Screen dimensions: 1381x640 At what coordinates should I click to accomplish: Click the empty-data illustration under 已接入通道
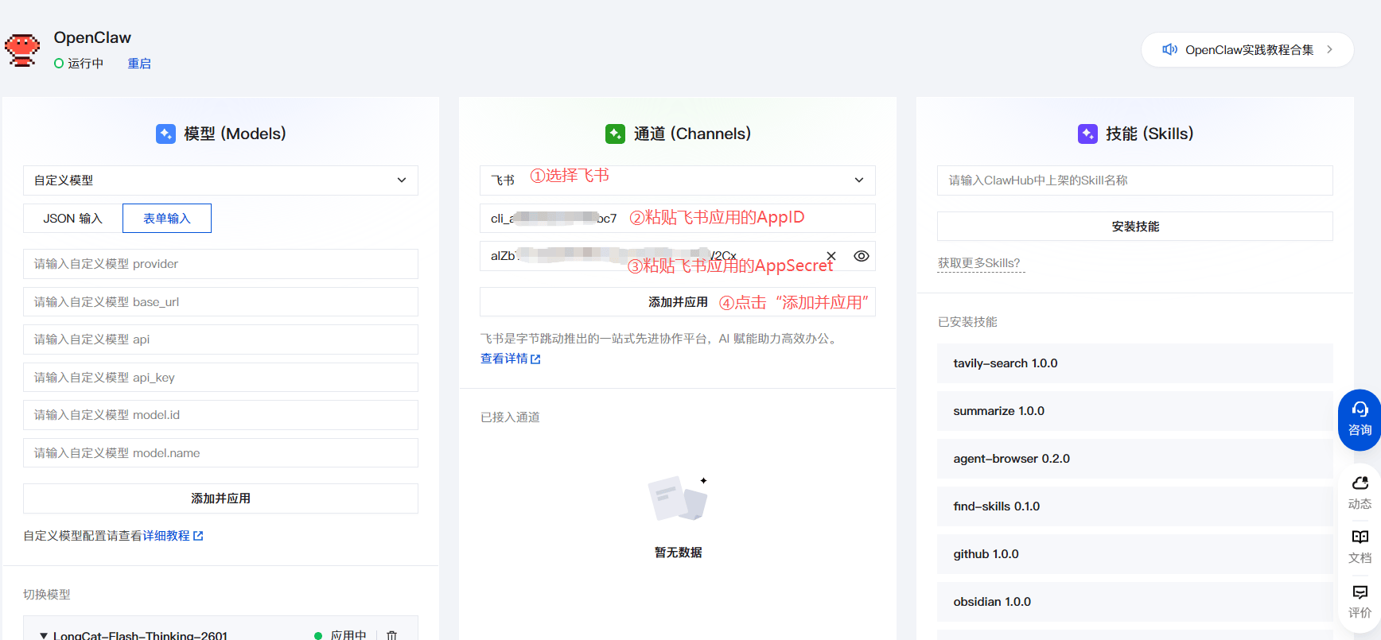[x=678, y=498]
